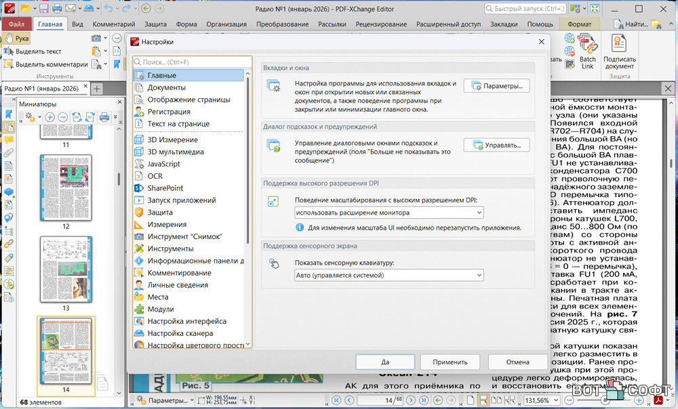Open the Файл menu
The width and height of the screenshot is (678, 409).
tap(16, 24)
